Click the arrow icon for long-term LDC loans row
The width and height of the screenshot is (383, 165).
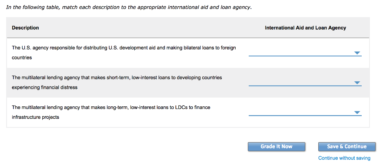pyautogui.click(x=357, y=113)
